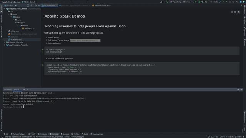Open Structure tool window on left sidebar

(2, 126)
